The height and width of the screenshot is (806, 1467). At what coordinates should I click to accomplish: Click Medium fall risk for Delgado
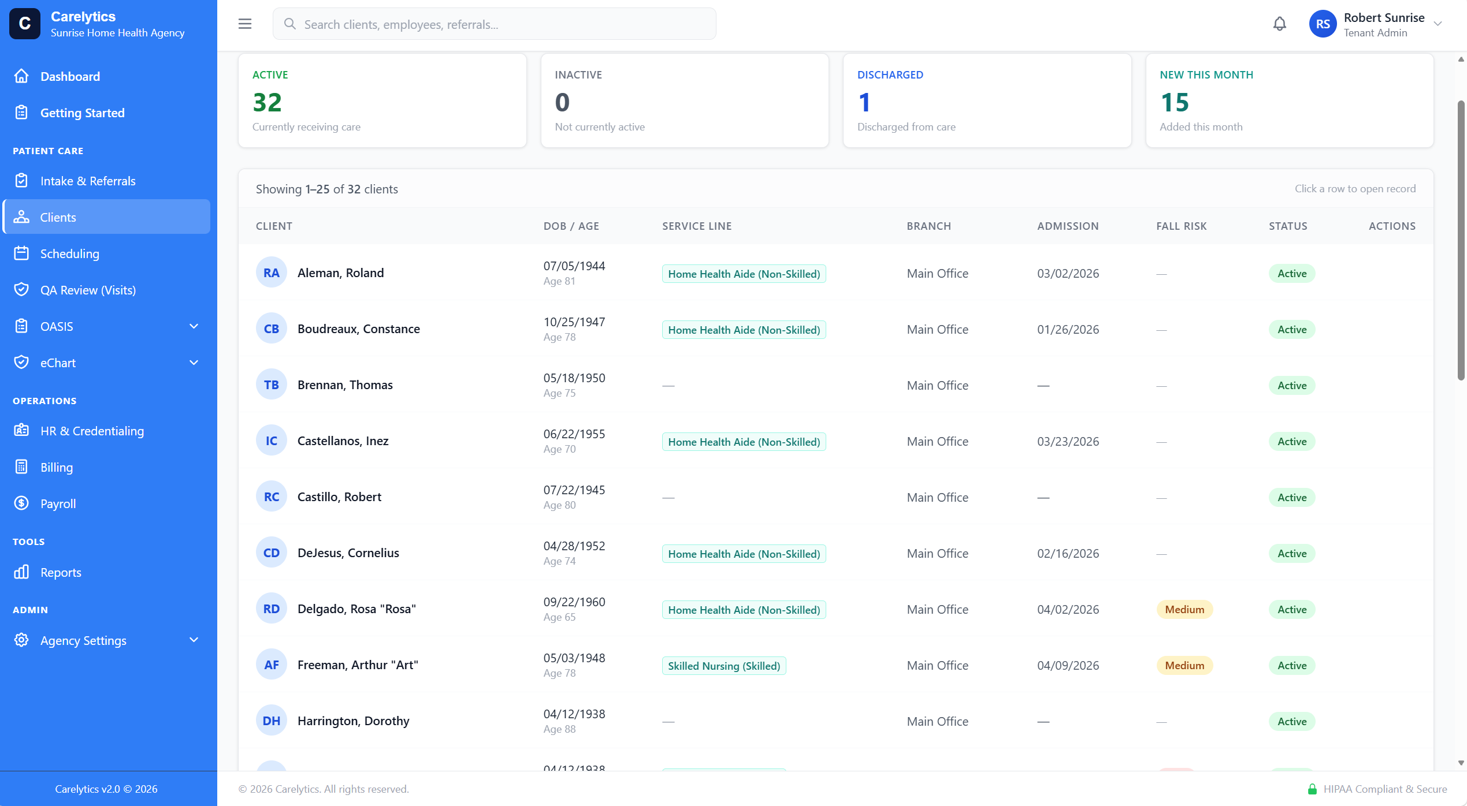[x=1184, y=609]
